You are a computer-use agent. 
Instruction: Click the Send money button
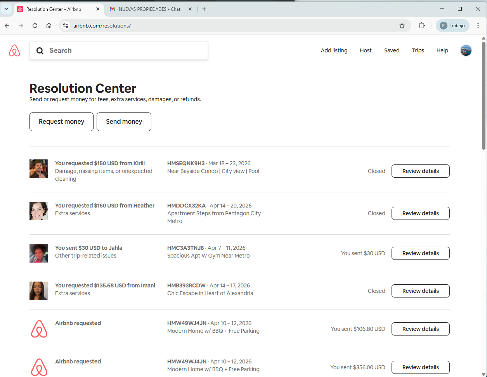pos(124,122)
